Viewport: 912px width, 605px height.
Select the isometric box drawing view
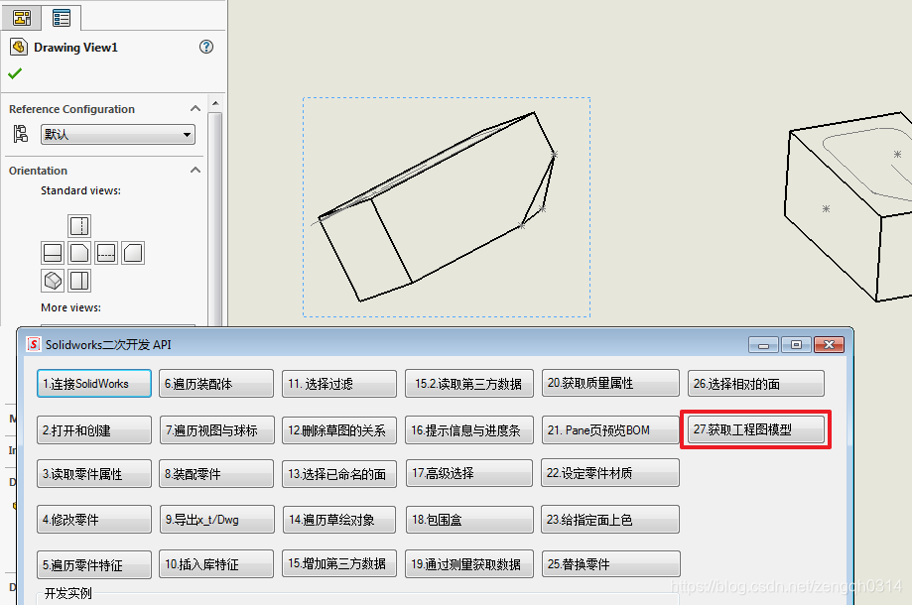pyautogui.click(x=849, y=206)
